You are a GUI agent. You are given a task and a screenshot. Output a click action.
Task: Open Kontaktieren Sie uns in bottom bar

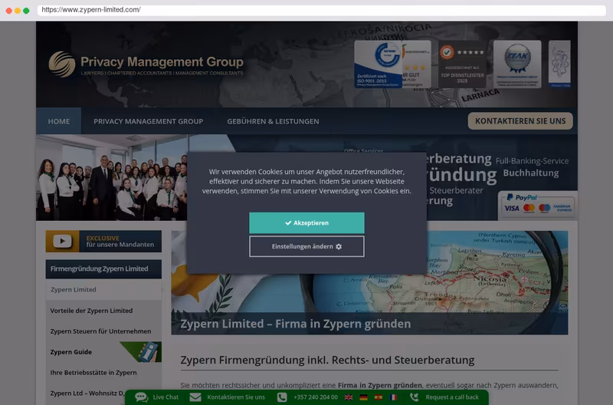pyautogui.click(x=236, y=397)
